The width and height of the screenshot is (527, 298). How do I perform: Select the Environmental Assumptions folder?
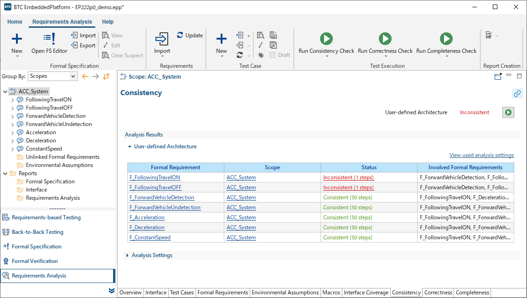59,165
